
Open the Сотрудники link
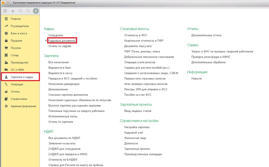pos(56,35)
